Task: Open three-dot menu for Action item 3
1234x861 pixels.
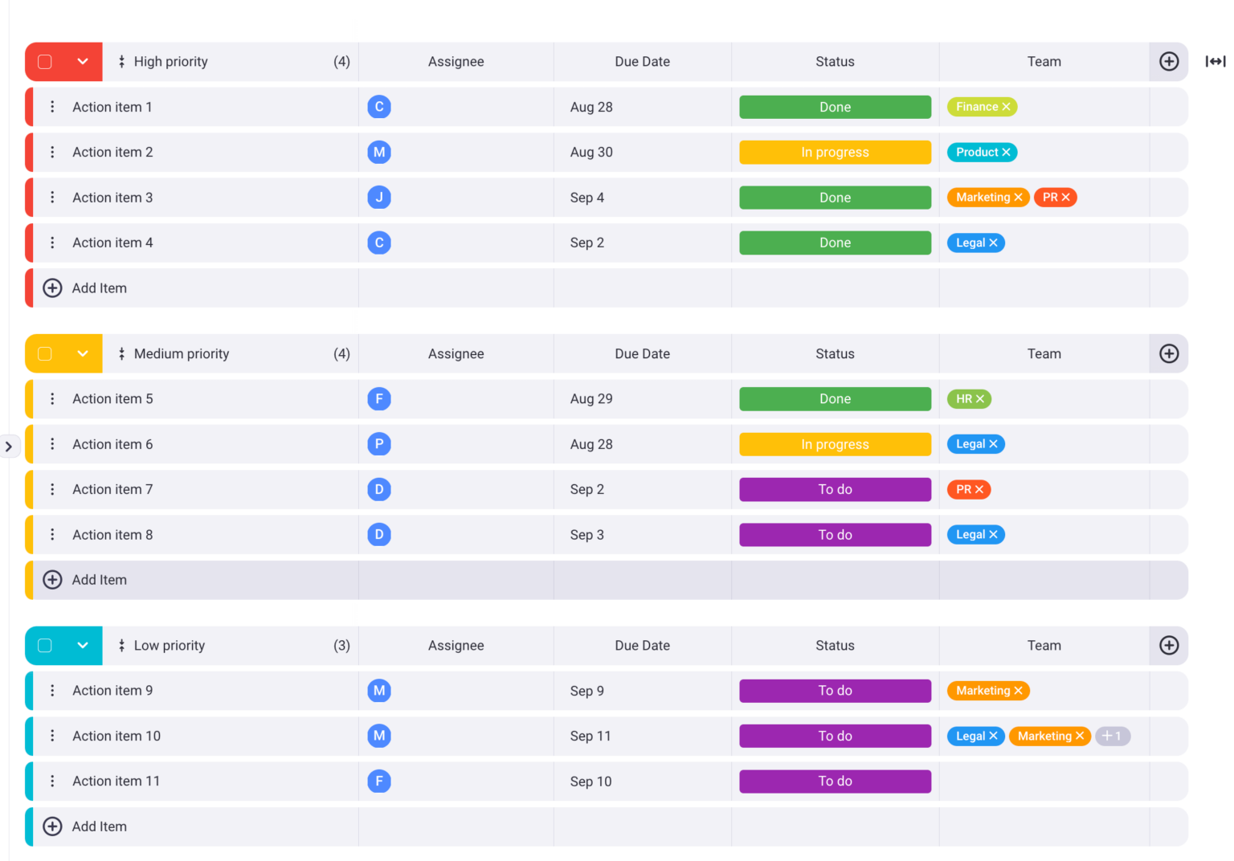Action: tap(52, 198)
